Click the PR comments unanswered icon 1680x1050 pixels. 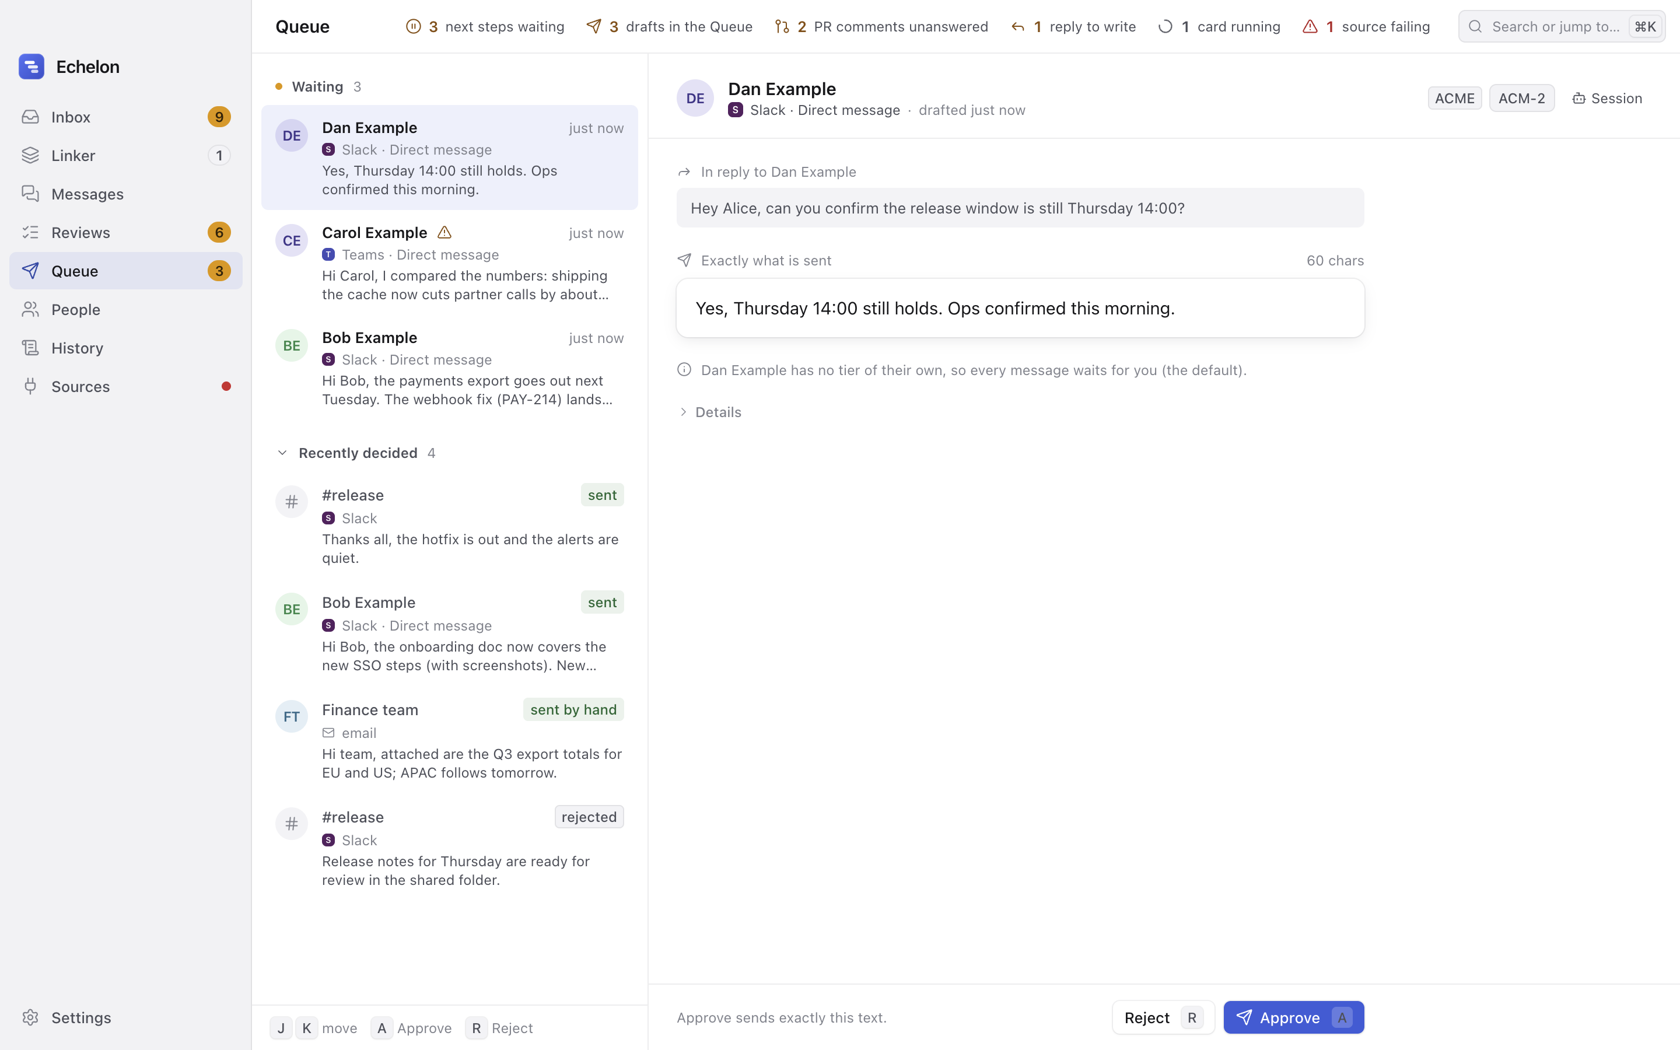point(782,26)
